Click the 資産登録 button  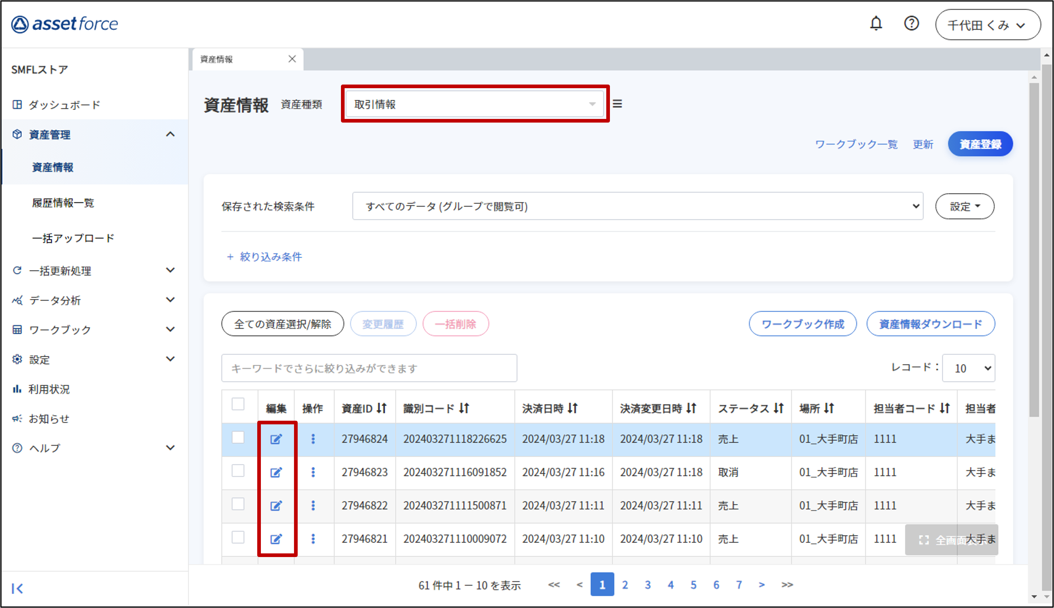click(980, 144)
